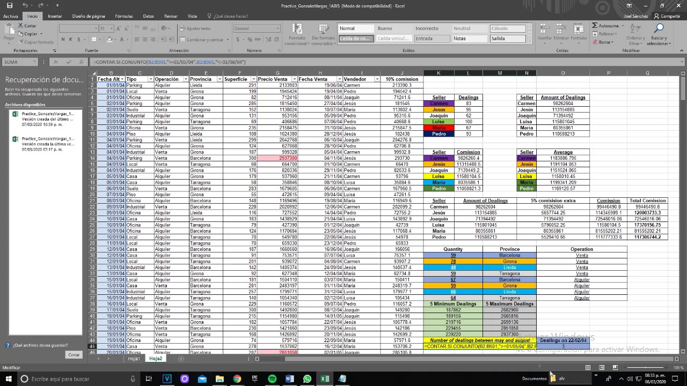Open Spotify from the taskbar
The height and width of the screenshot is (386, 687).
272,378
